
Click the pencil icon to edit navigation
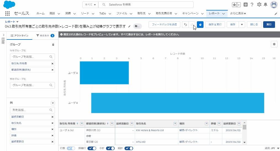point(276,14)
